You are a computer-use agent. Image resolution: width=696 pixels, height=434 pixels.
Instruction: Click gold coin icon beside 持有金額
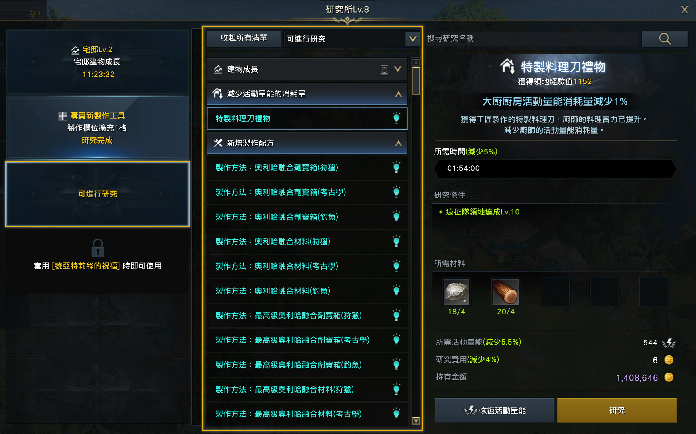coord(669,377)
